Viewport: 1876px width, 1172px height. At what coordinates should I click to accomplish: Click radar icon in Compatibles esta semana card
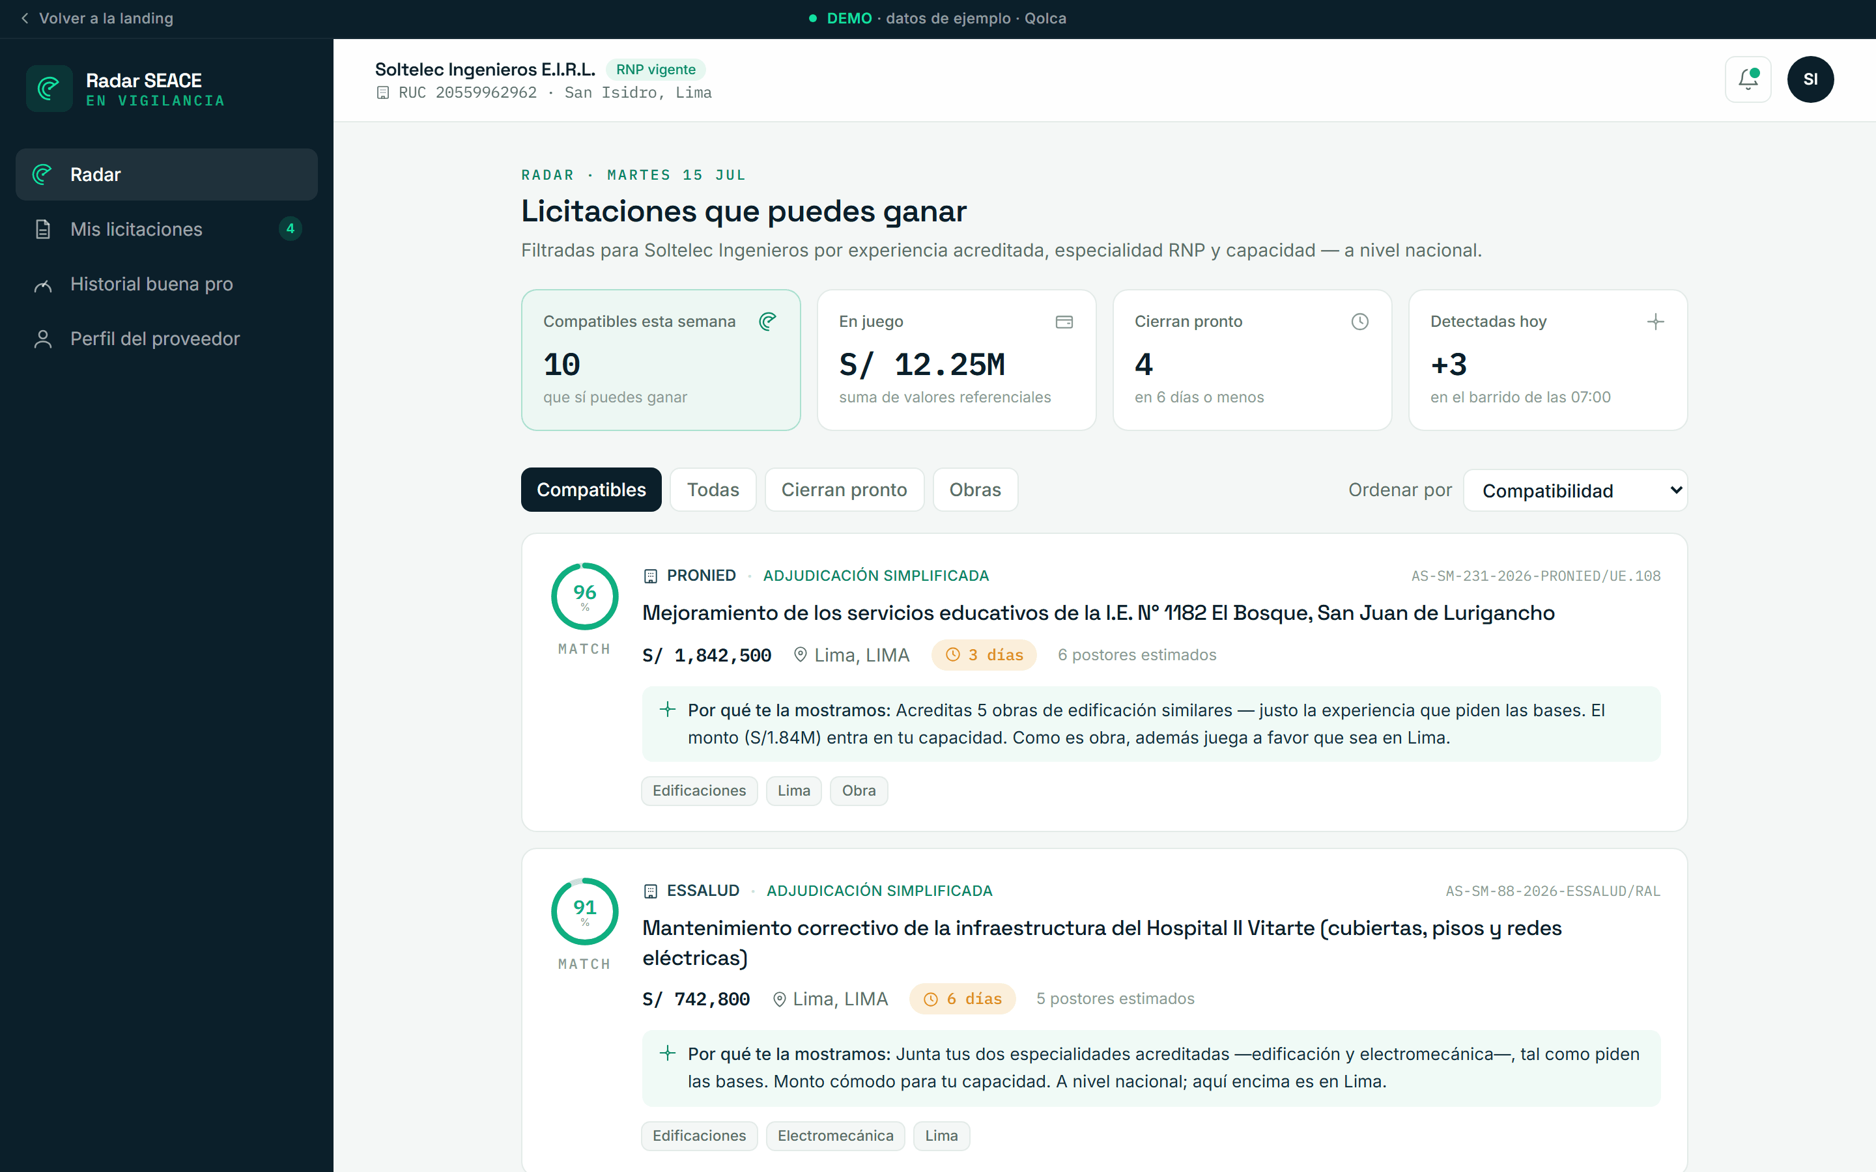[x=767, y=322]
